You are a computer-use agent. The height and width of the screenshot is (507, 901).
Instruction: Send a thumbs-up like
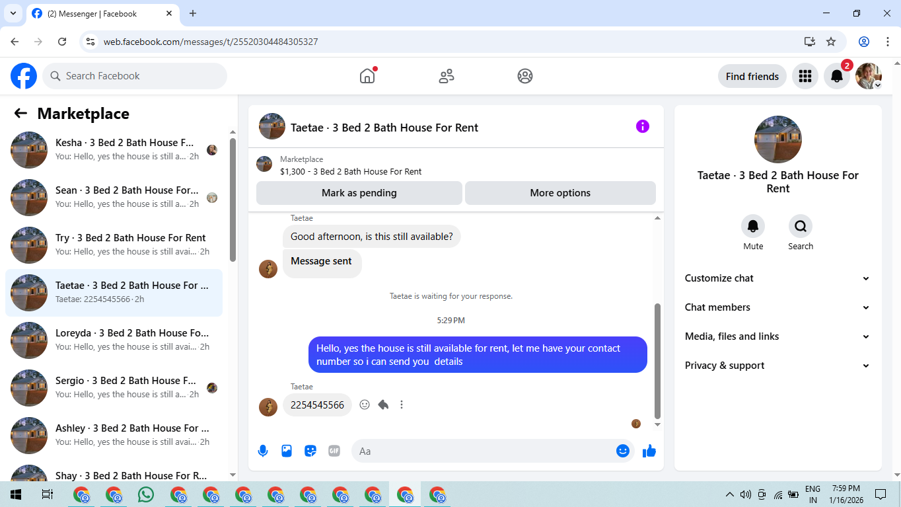coord(649,451)
